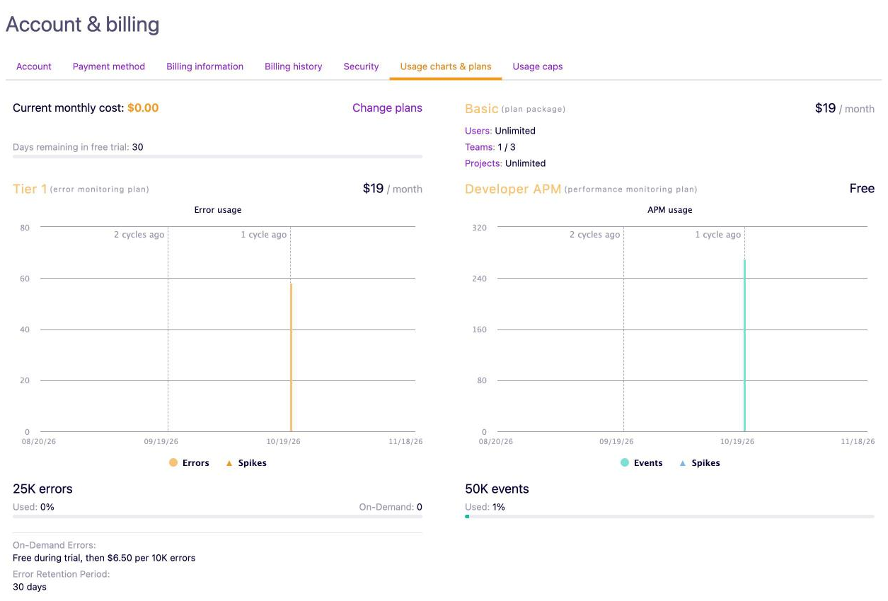This screenshot has width=888, height=601.
Task: Select the Security tab
Action: [362, 66]
